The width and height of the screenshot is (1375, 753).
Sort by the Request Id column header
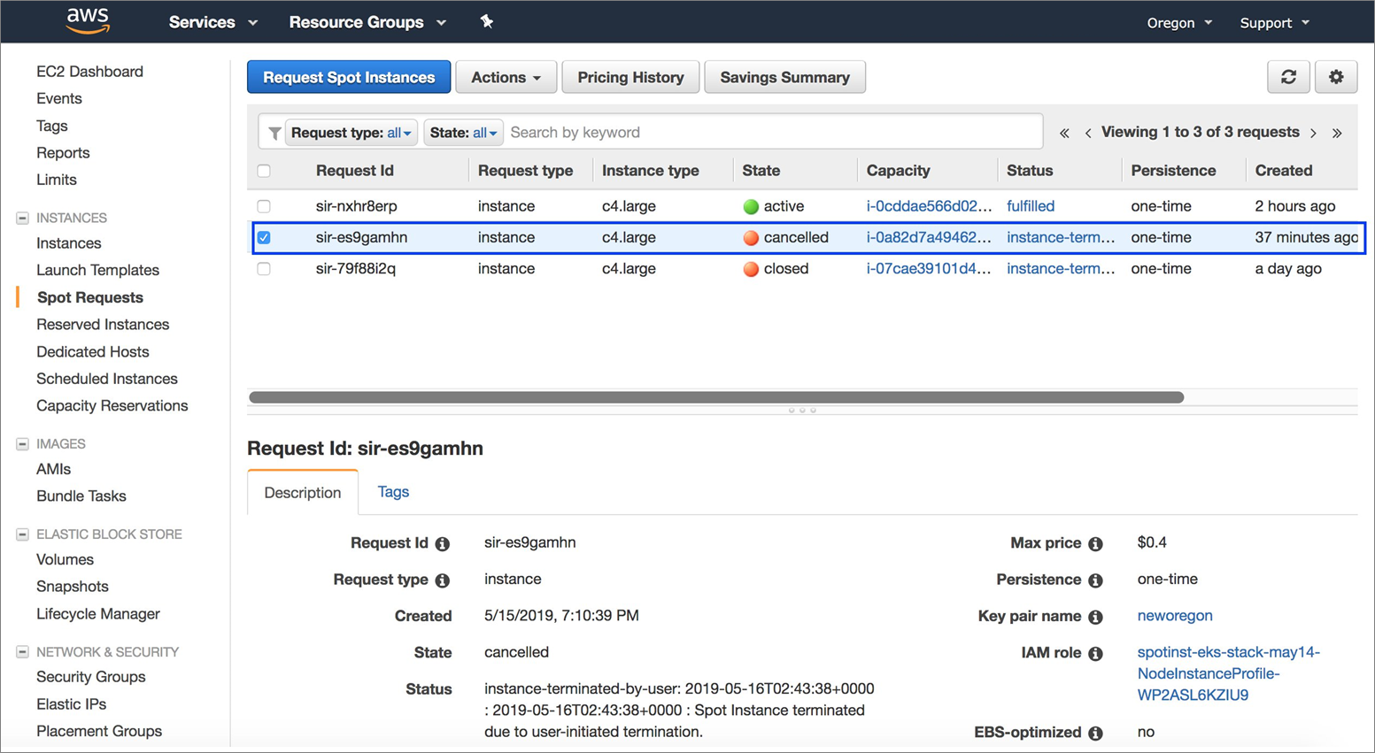click(354, 171)
